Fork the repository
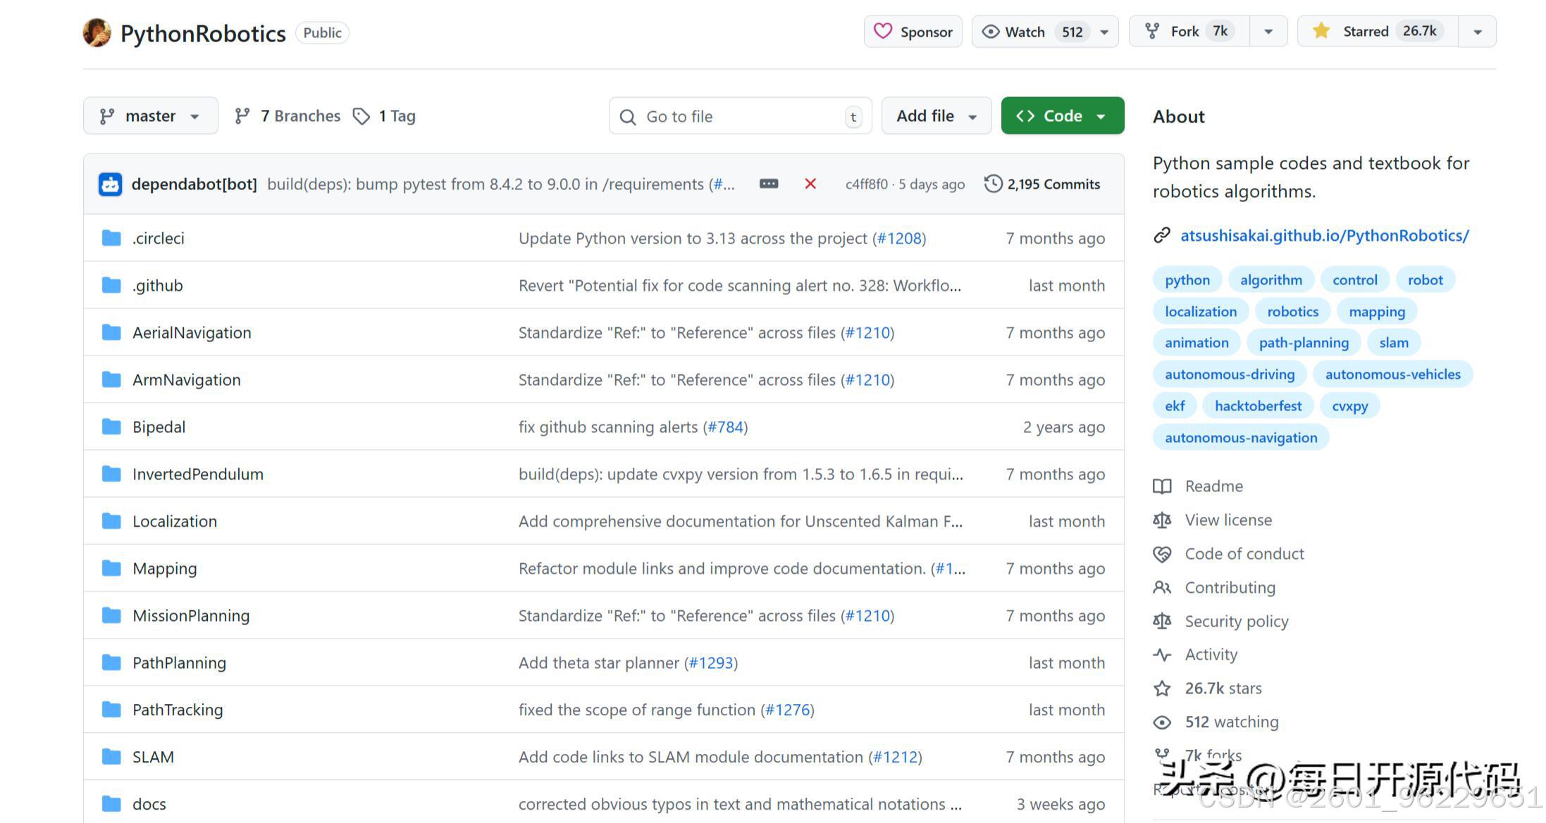1546x823 pixels. pos(1189,32)
